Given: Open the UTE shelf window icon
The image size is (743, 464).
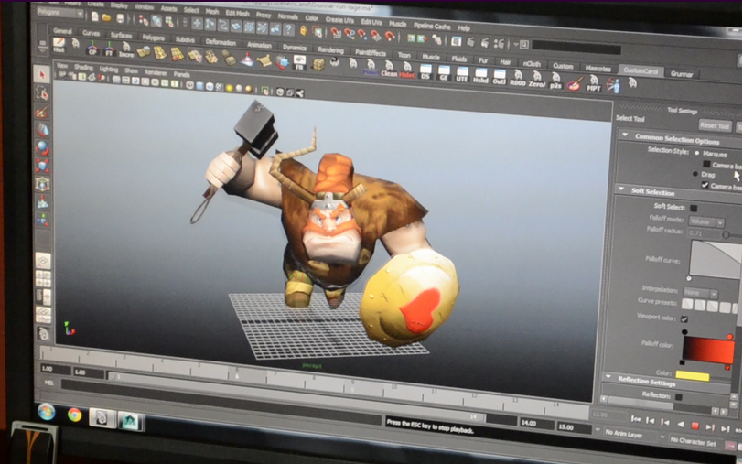Looking at the screenshot, I should tap(462, 74).
